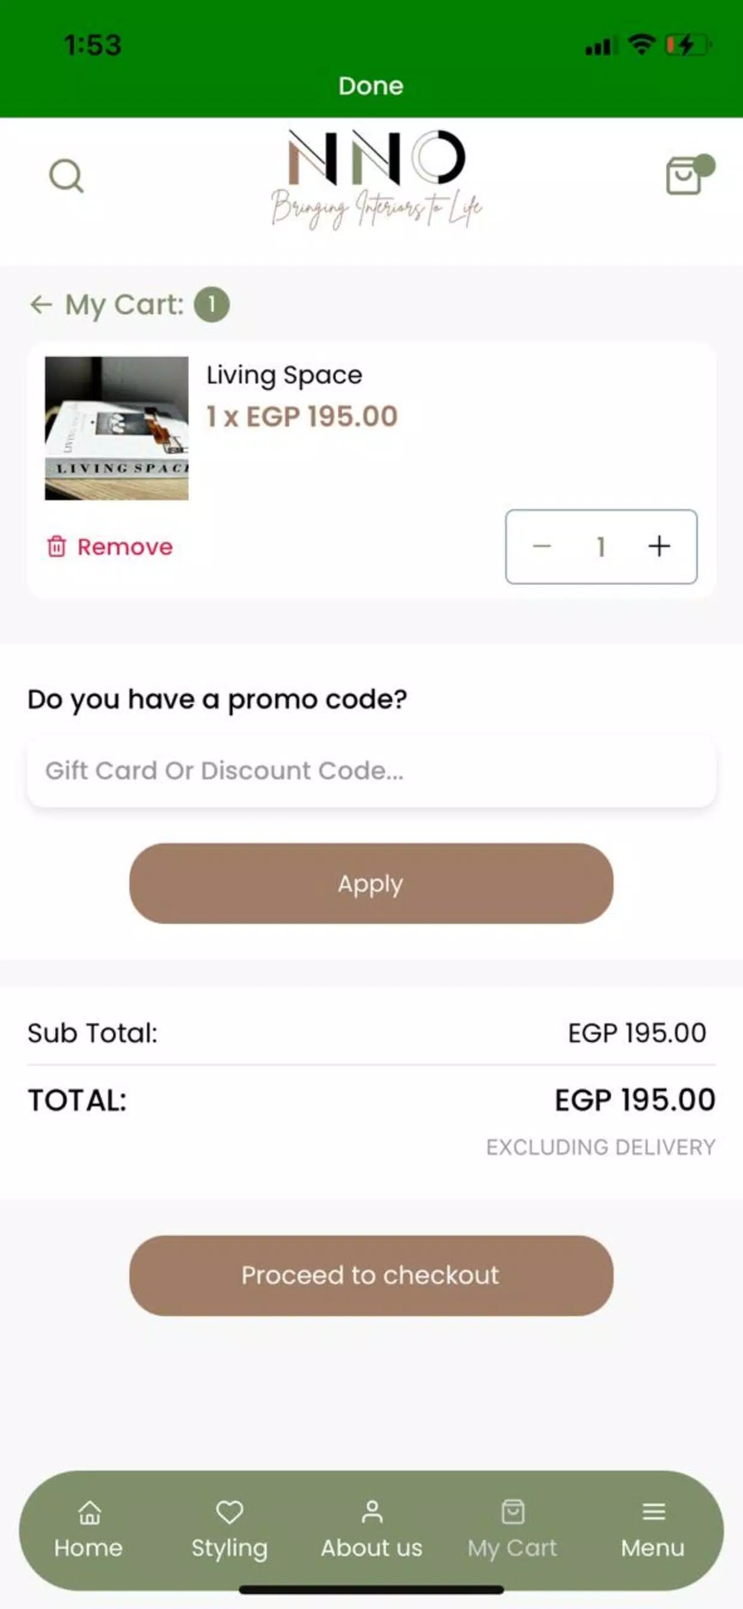This screenshot has height=1609, width=743.
Task: Select the My Cart tab
Action: click(x=513, y=1529)
